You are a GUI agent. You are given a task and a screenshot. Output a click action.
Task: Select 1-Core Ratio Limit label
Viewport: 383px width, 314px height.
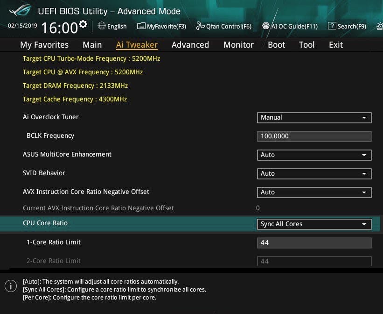(54, 243)
